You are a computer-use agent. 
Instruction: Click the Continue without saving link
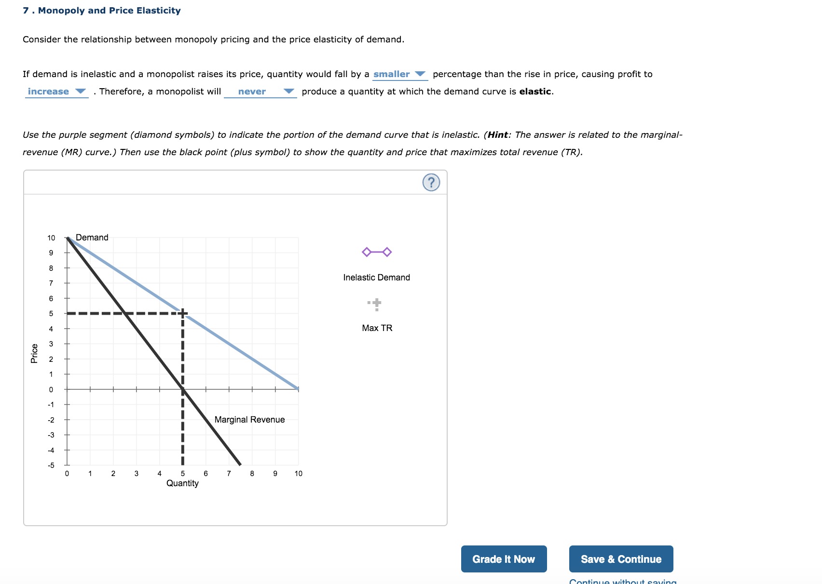tap(620, 581)
